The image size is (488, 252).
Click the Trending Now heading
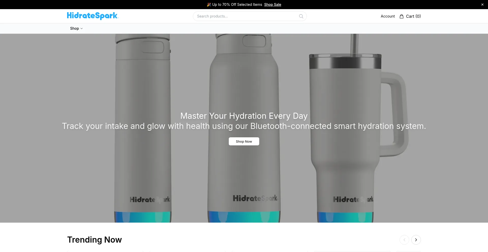pyautogui.click(x=95, y=240)
